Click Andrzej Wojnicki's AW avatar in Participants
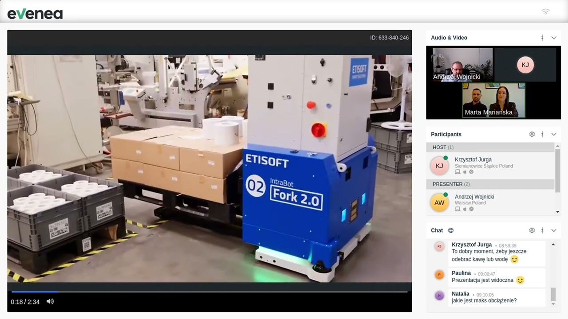This screenshot has height=319, width=568. [439, 202]
